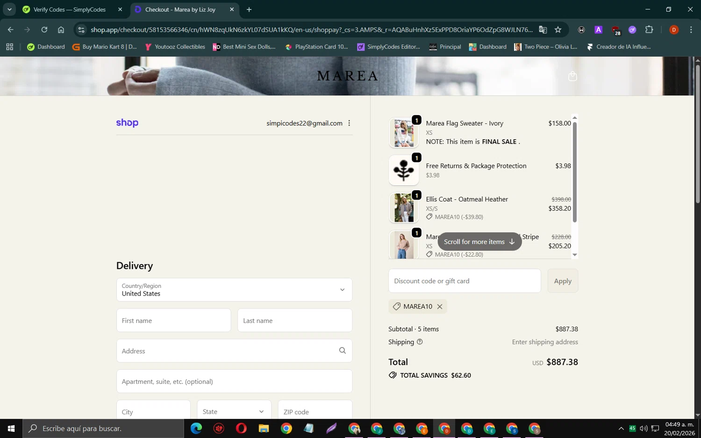Click browser back arrow
Image resolution: width=701 pixels, height=438 pixels.
pos(10,29)
